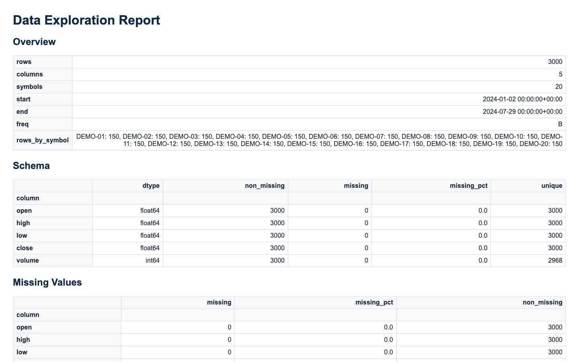
Task: Select the "symbols" label in Overview
Action: click(29, 87)
